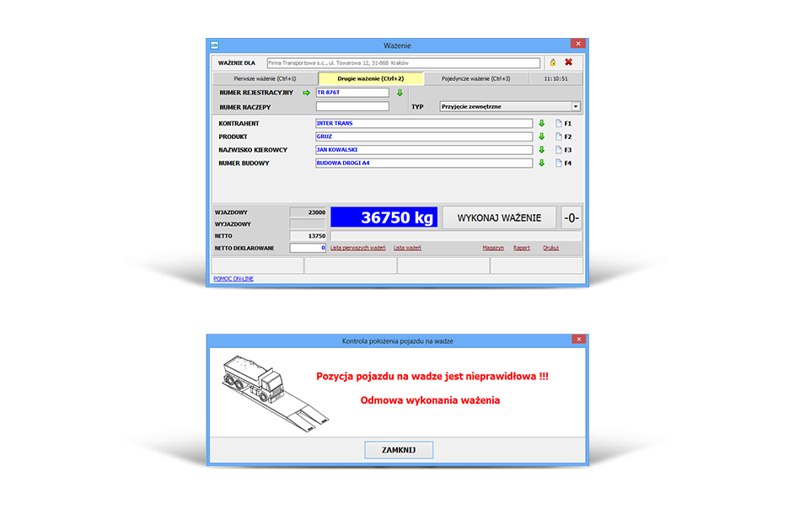Viewport: 794px width, 520px height.
Task: Click ZAMKNIJ in the vehicle position dialog
Action: point(399,450)
